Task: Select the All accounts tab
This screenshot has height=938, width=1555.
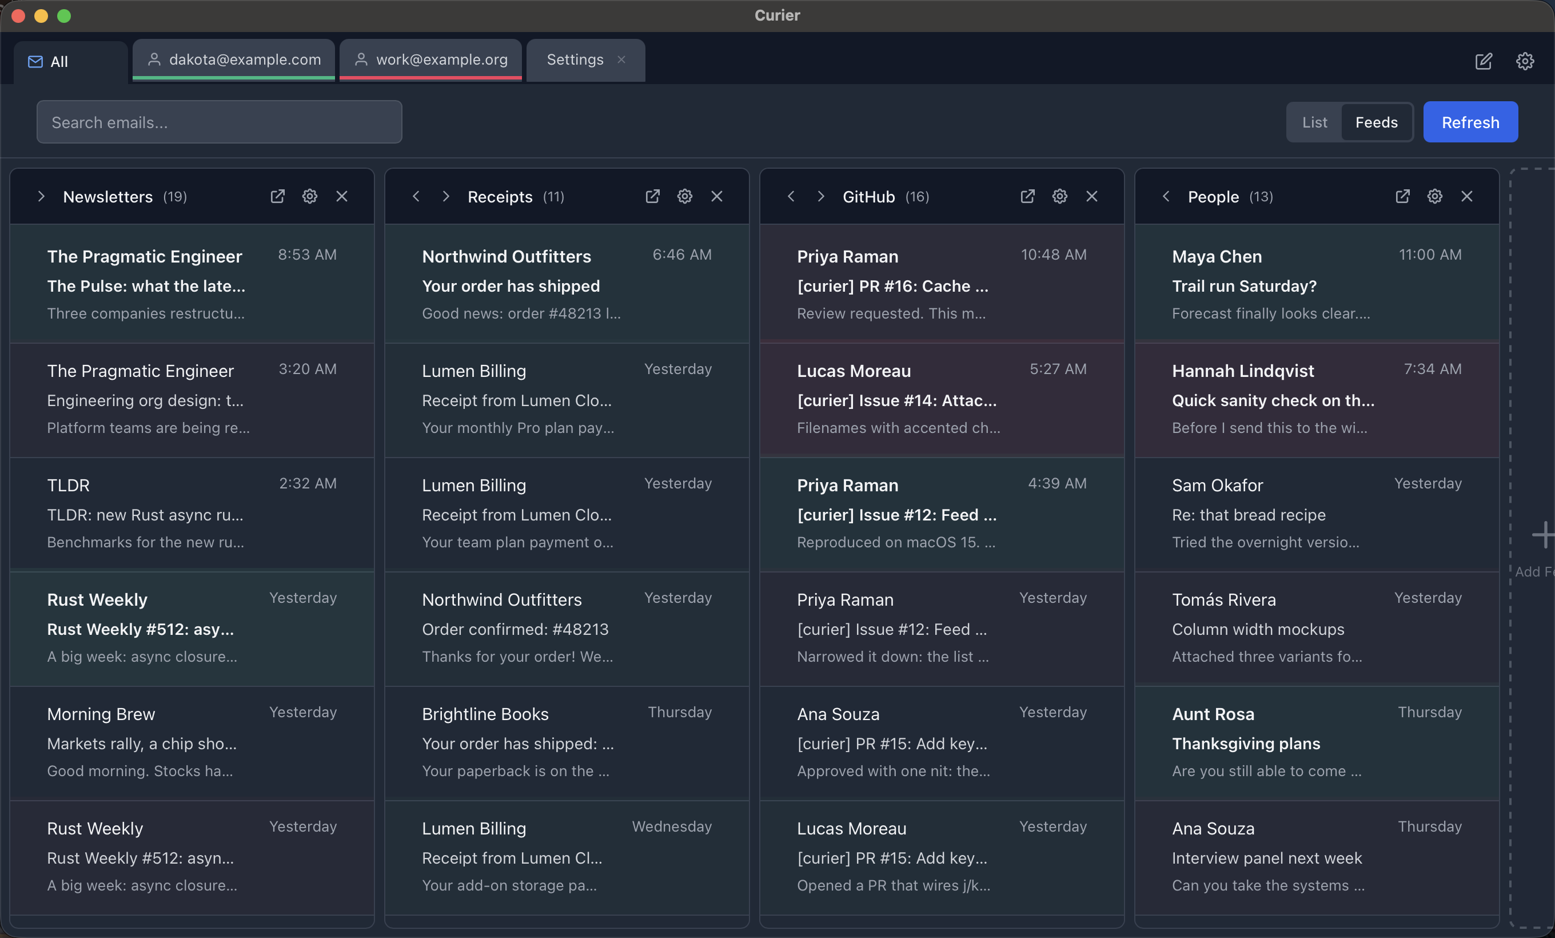Action: [71, 62]
